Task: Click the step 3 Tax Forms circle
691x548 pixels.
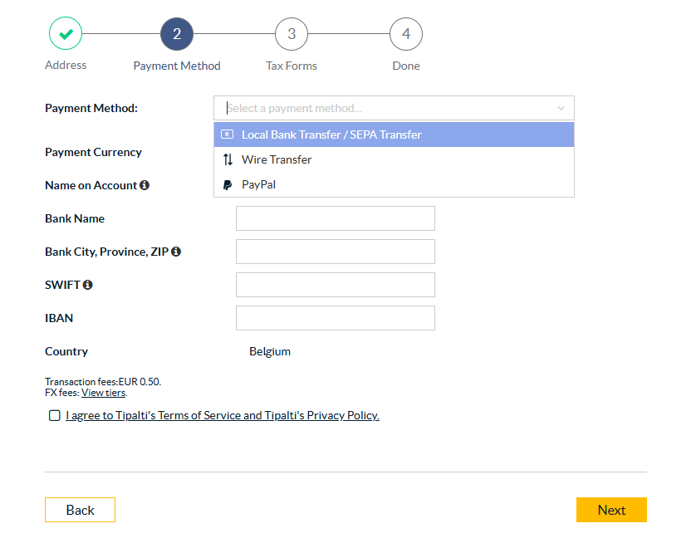Action: (292, 34)
